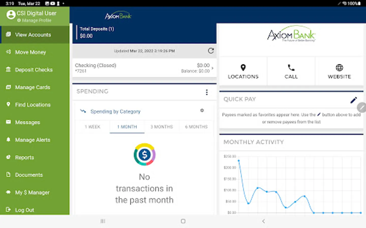Tap the Android recent apps button
This screenshot has width=366, height=228.
[x=103, y=221]
